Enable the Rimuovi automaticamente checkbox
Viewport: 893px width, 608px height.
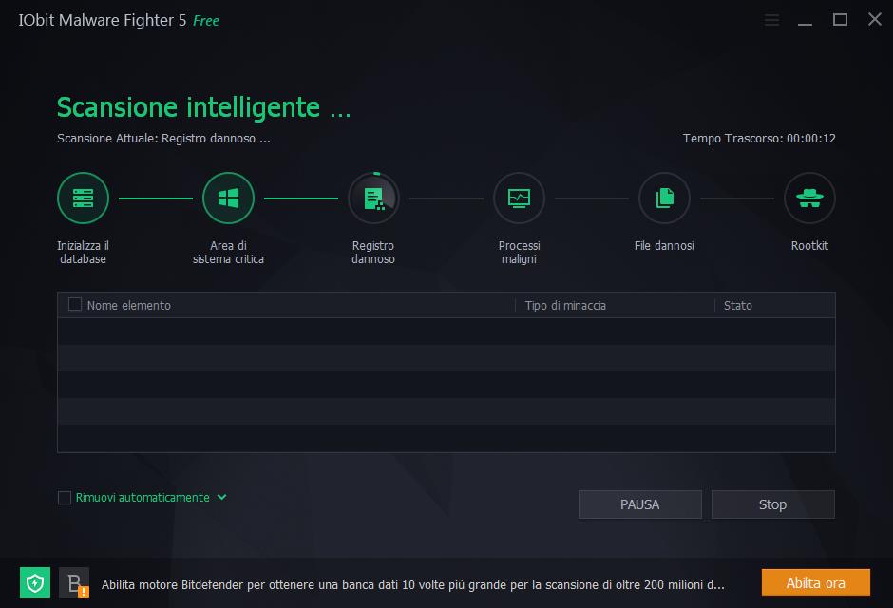65,498
